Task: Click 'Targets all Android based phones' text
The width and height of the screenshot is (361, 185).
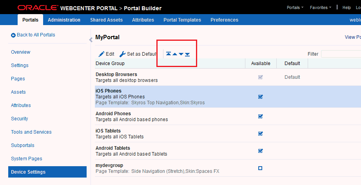Action: (x=132, y=120)
